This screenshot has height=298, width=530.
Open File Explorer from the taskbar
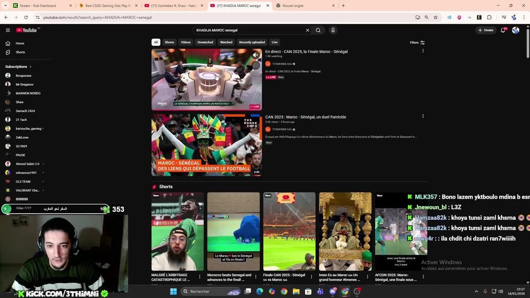coord(296,291)
